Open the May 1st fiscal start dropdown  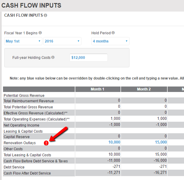point(23,41)
